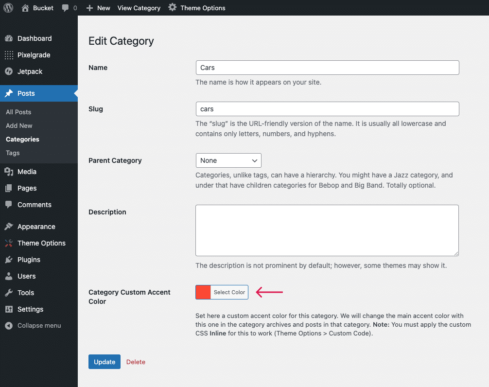
Task: Open Dashboard from the sidebar icon
Action: point(9,38)
